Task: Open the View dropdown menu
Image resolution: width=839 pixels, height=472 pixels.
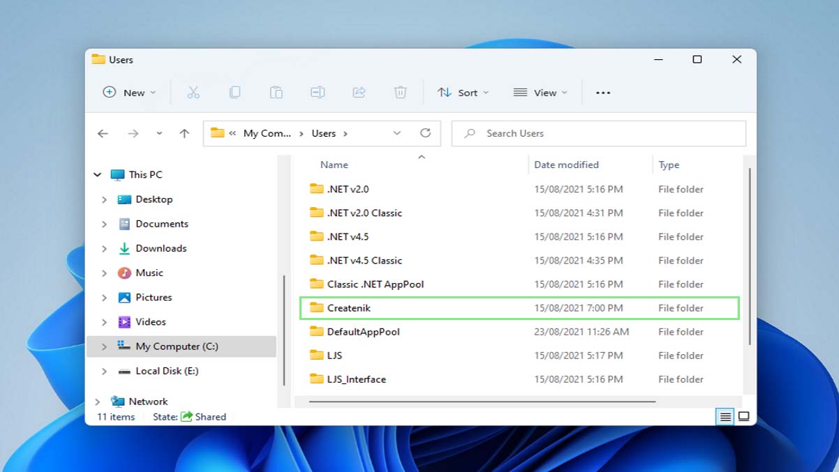Action: pos(540,92)
